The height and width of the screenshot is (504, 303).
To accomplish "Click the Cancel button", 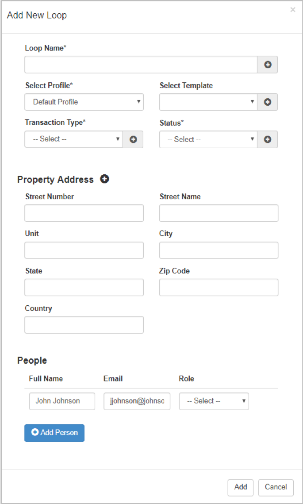I will 276,487.
